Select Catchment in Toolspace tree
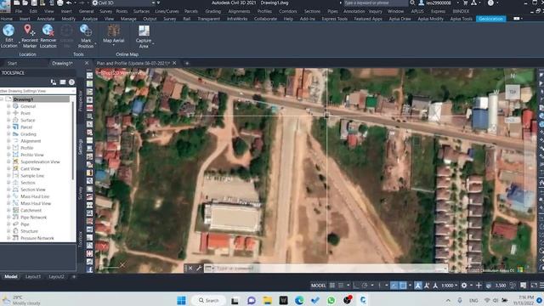Screen dimensions: 544x306 click(x=31, y=210)
